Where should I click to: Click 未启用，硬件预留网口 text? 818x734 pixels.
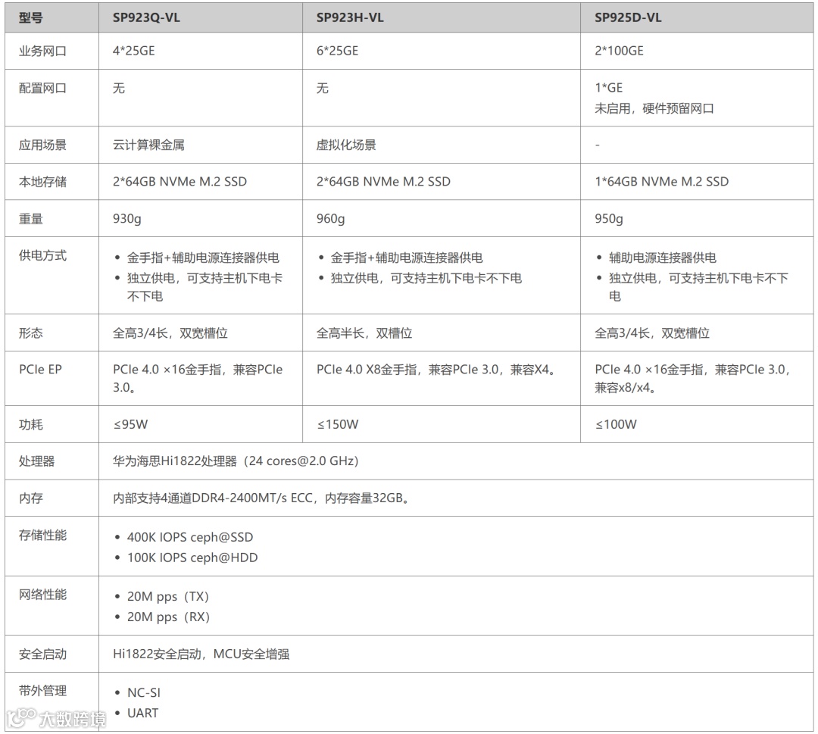[x=654, y=108]
